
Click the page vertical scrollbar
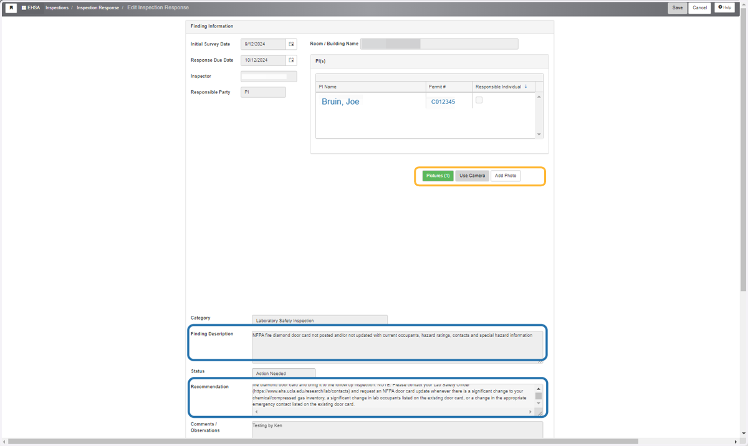coord(743,148)
